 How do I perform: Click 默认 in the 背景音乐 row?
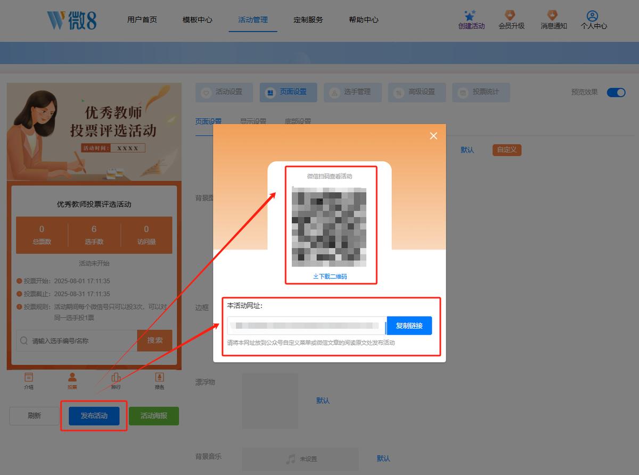pos(383,459)
